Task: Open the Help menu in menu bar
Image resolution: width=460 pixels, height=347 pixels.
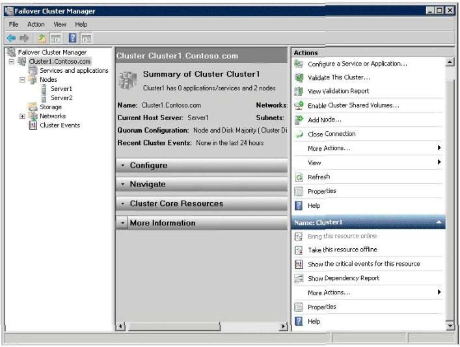Action: [81, 24]
